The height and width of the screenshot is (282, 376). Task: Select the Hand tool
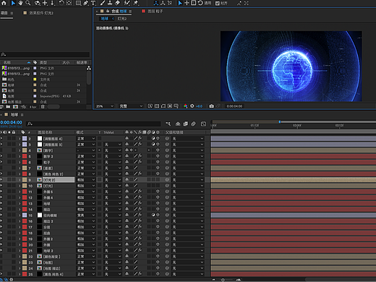[20, 3]
